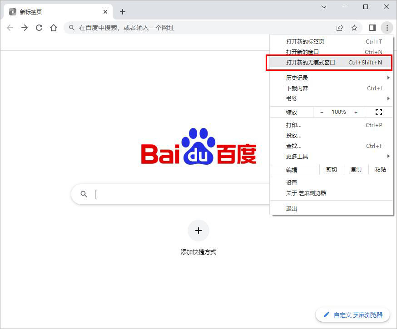The width and height of the screenshot is (397, 329).
Task: Click the search icon in address bar
Action: (x=72, y=28)
